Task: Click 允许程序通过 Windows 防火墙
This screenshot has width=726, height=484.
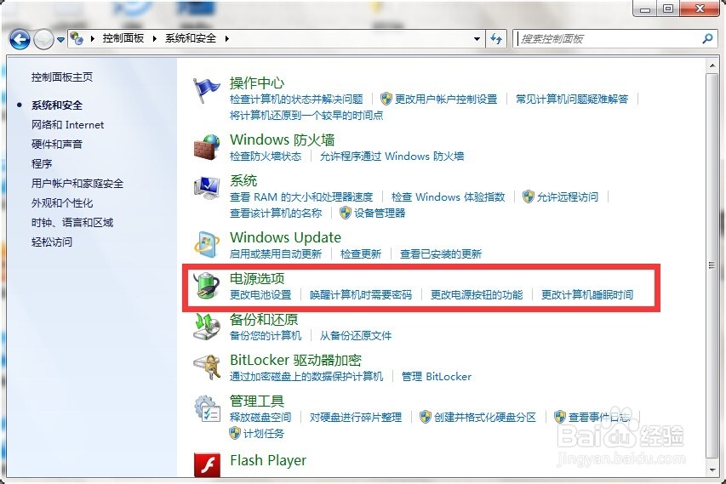Action: [392, 157]
